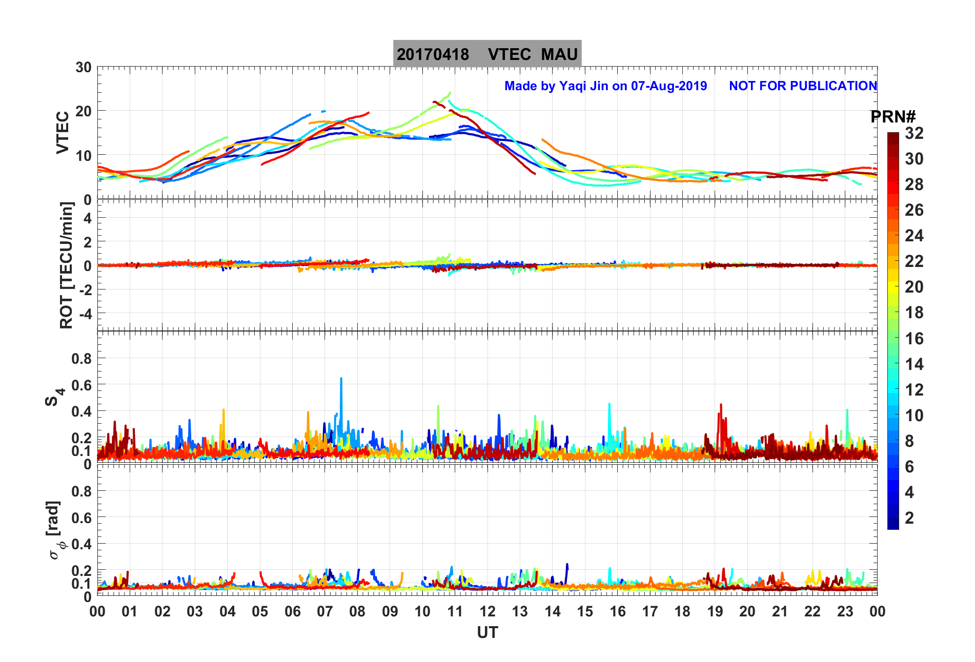Click the tallest light-blue S4 spike peak

tap(341, 380)
